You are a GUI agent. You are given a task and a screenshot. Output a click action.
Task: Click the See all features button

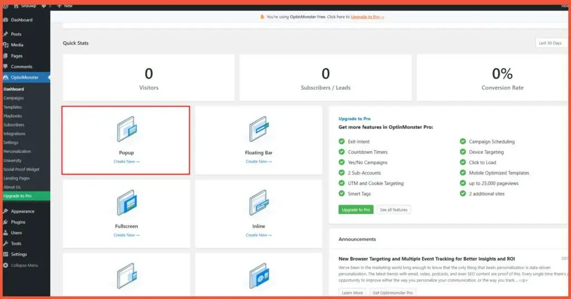pos(394,210)
